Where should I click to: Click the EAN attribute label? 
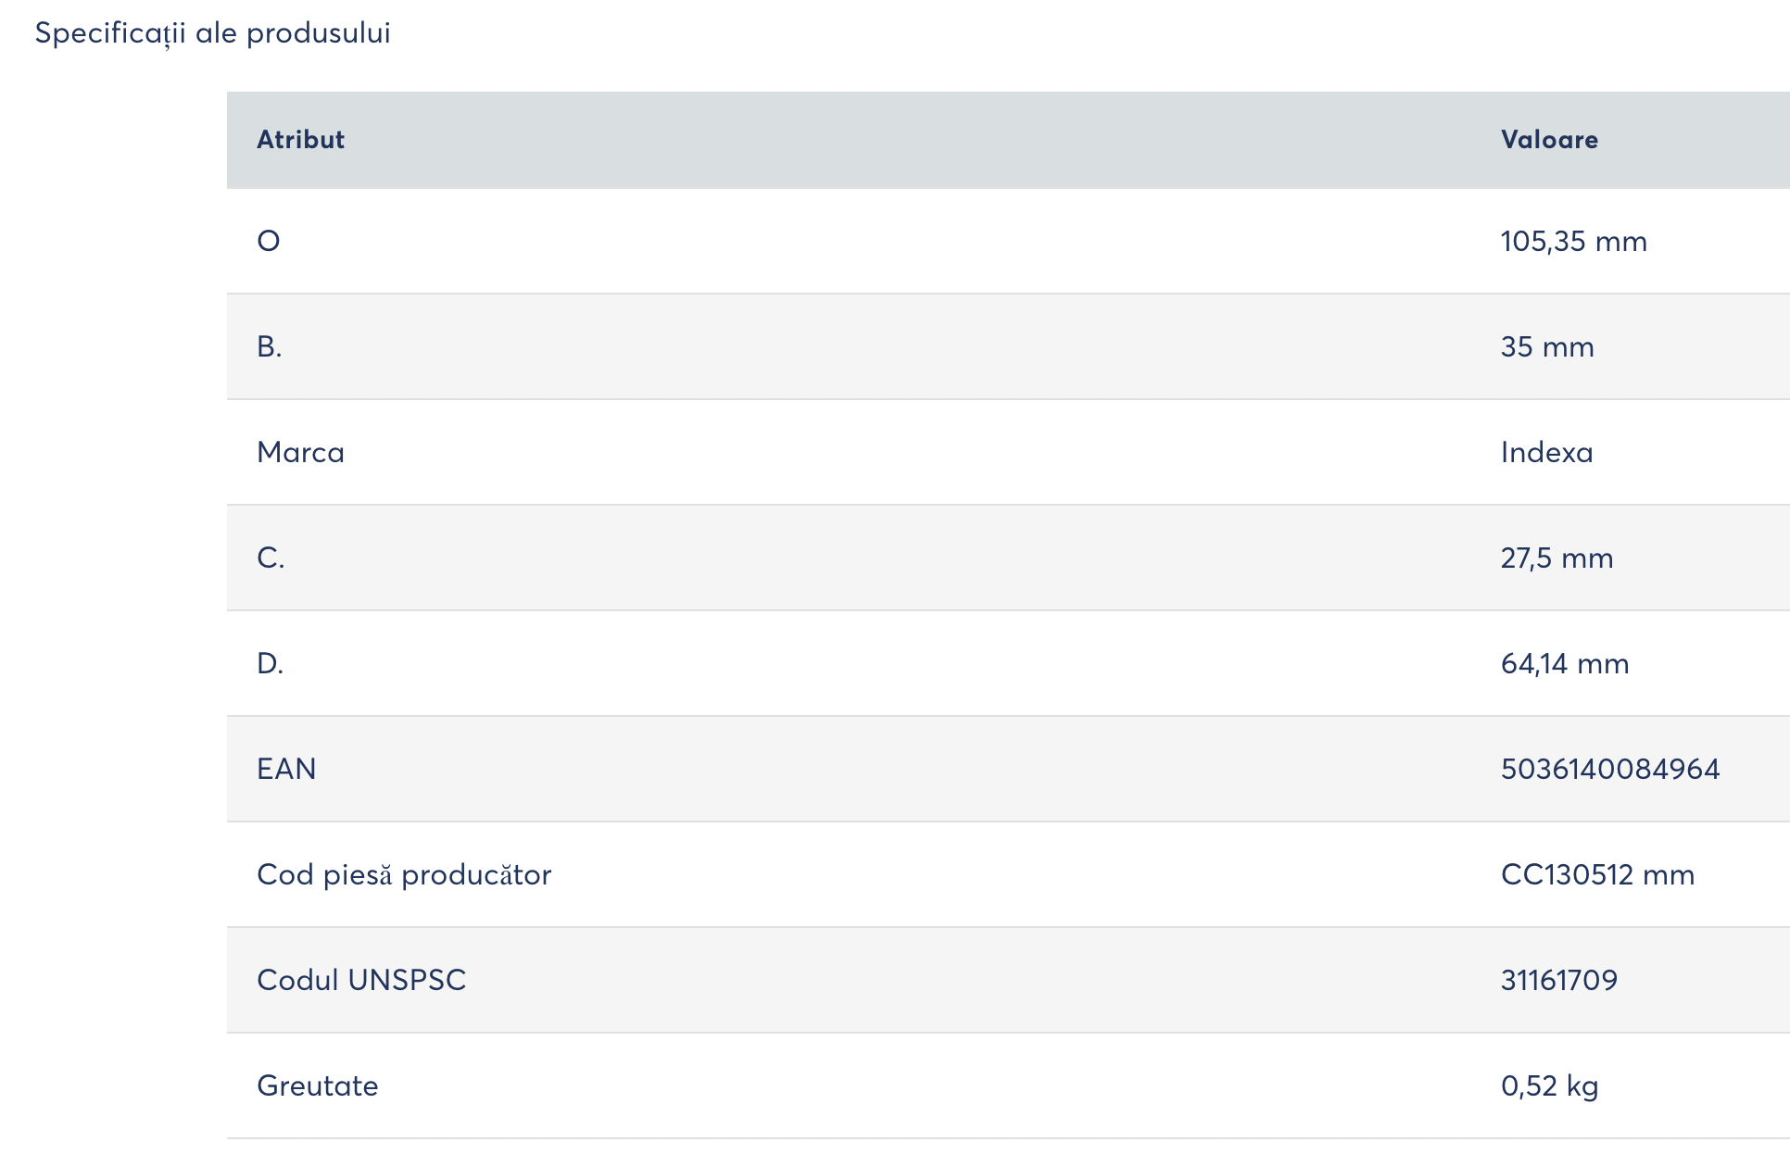pyautogui.click(x=286, y=770)
